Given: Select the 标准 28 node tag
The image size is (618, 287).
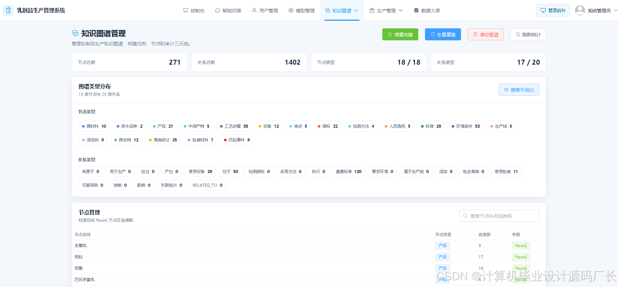Looking at the screenshot, I should [x=431, y=126].
